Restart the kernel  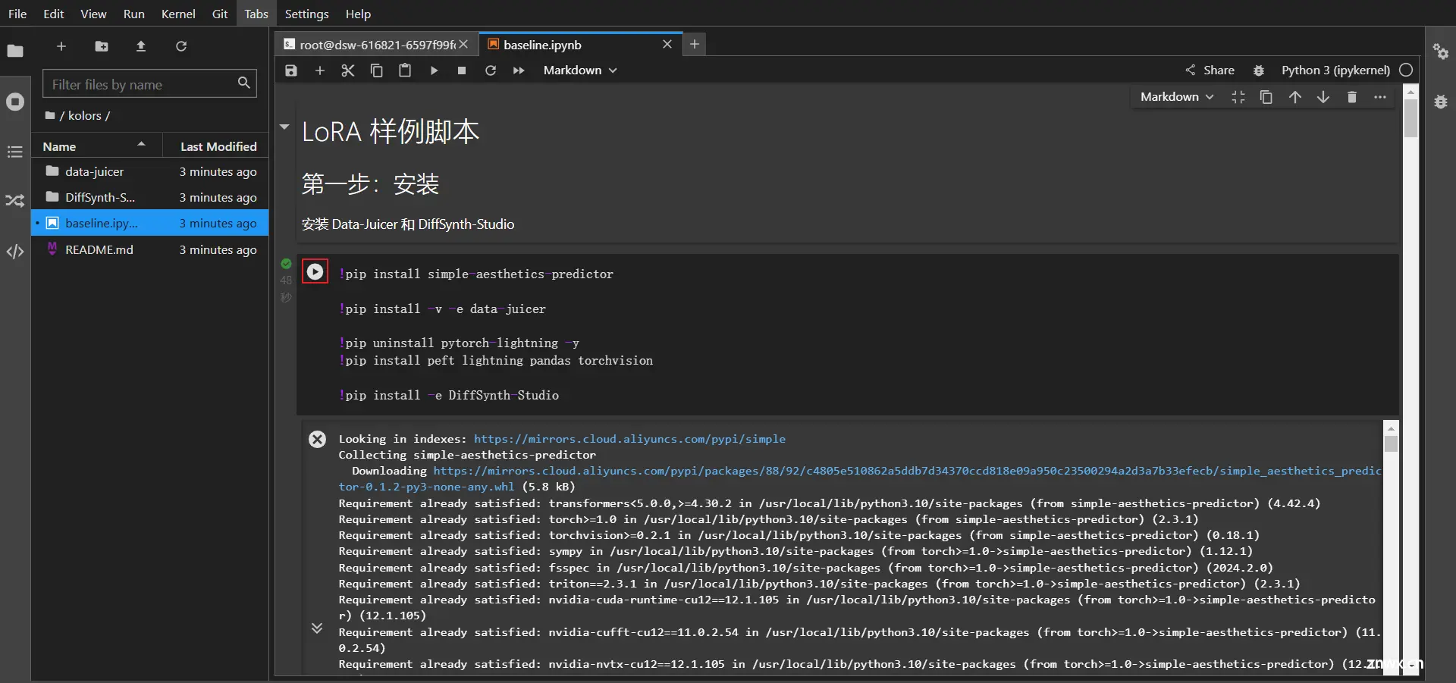pyautogui.click(x=491, y=70)
